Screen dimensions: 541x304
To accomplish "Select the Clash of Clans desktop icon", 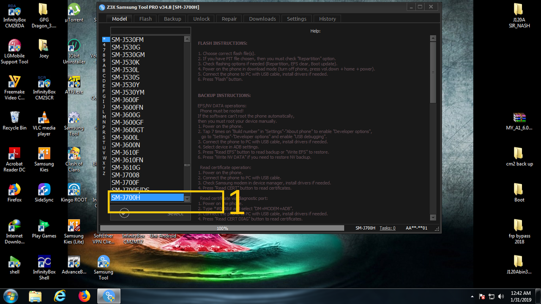I will pyautogui.click(x=74, y=160).
